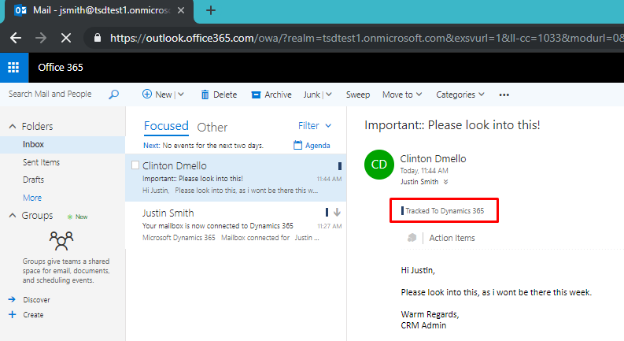Open the Filter dropdown
The width and height of the screenshot is (624, 341).
click(315, 126)
